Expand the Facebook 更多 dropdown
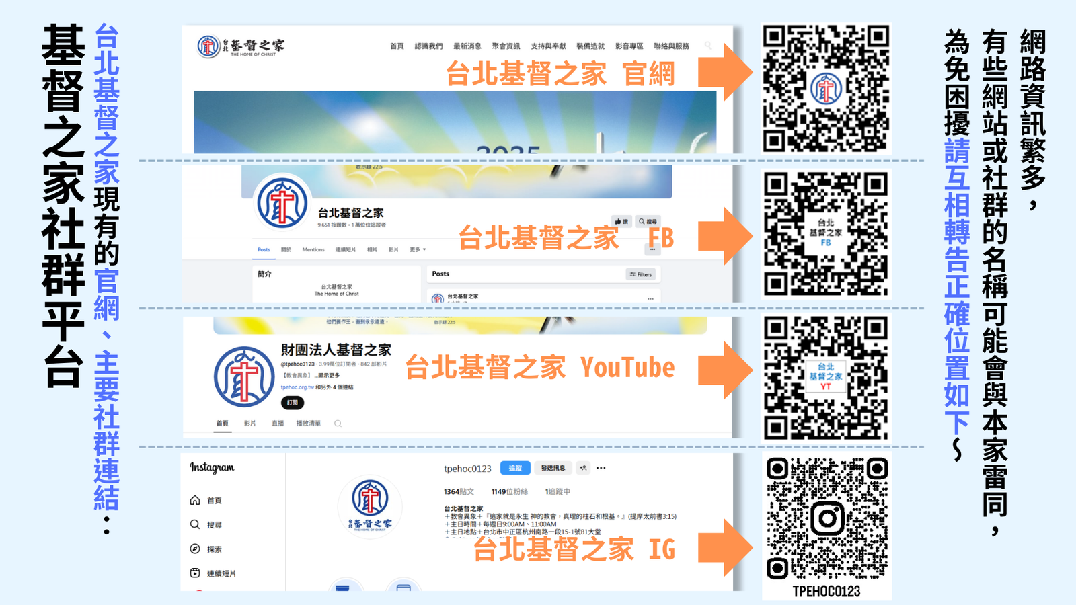The height and width of the screenshot is (605, 1076). click(418, 249)
